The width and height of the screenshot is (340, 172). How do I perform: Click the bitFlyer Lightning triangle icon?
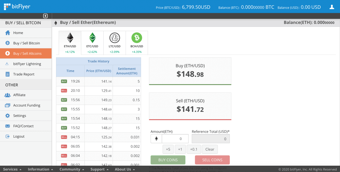[7, 64]
